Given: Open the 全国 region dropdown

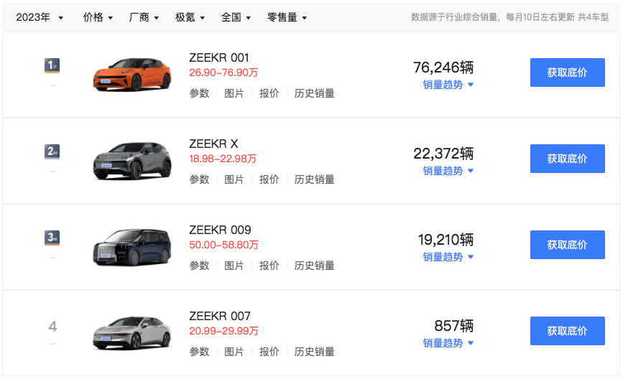Looking at the screenshot, I should [236, 17].
